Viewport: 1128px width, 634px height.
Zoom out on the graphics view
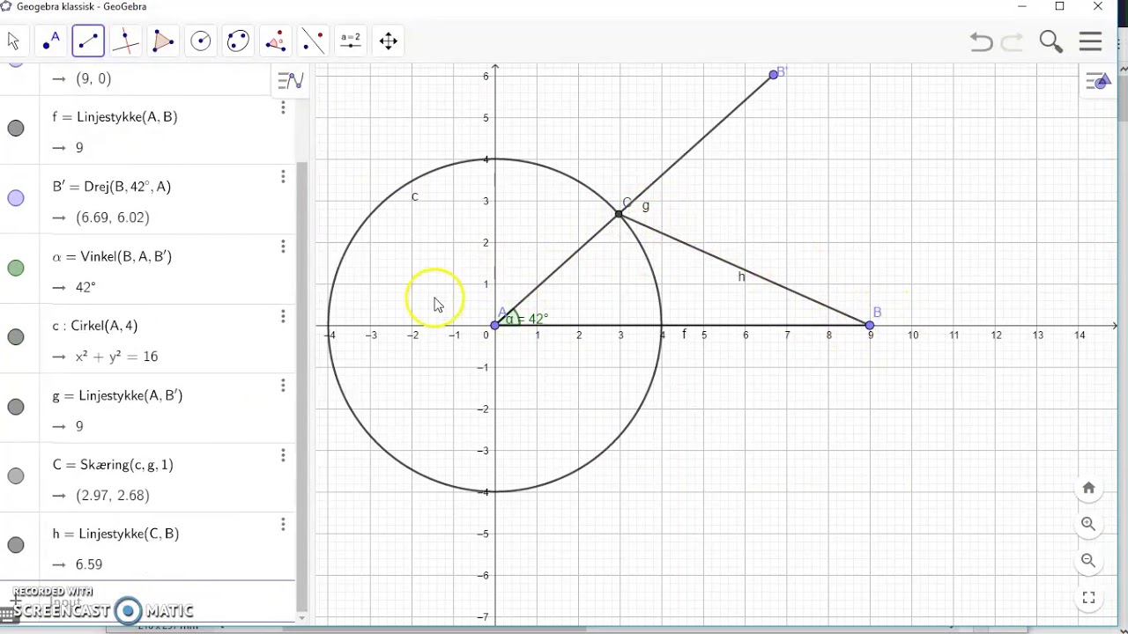click(1088, 560)
